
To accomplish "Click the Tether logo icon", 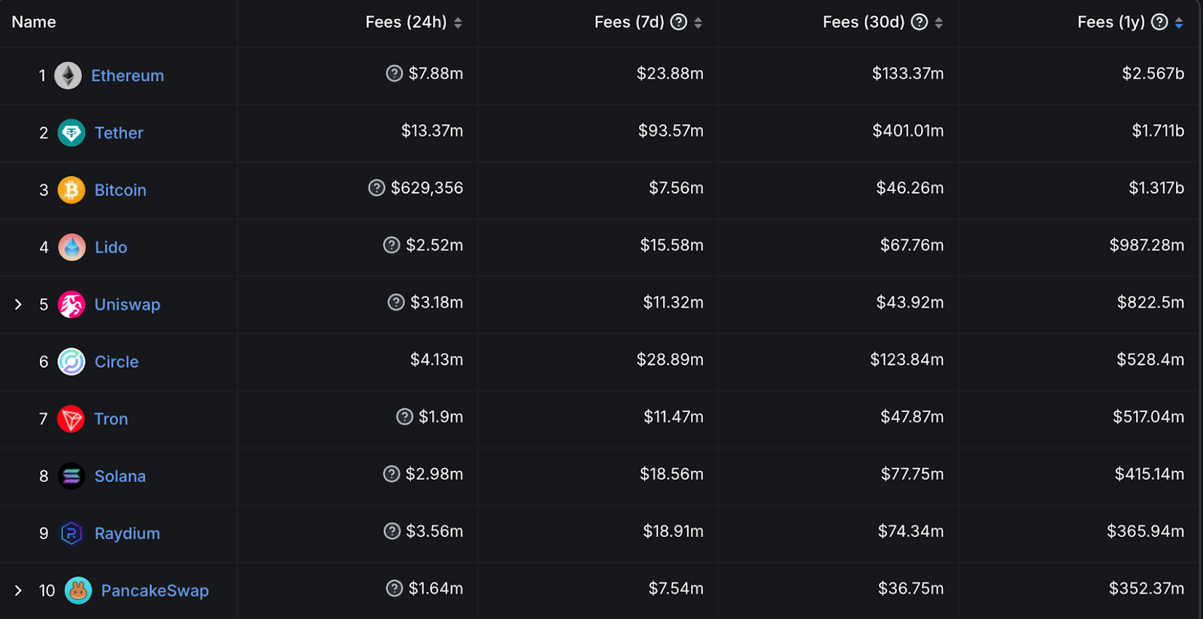I will click(x=71, y=133).
